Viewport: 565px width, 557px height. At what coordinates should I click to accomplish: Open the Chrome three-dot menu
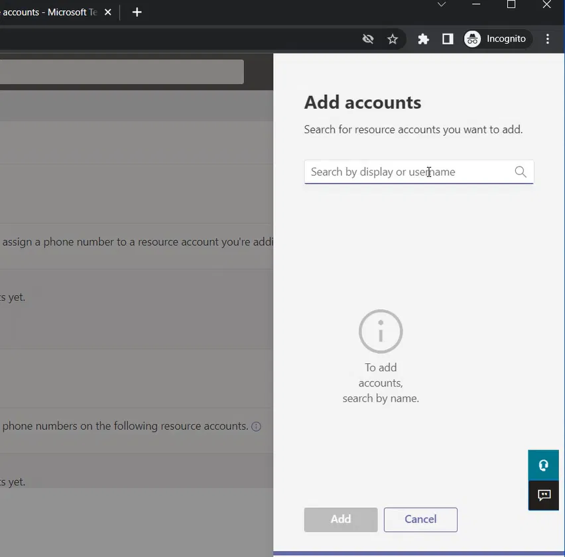(x=548, y=39)
